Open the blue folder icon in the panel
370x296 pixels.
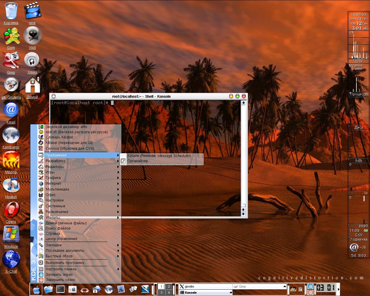pos(49,289)
